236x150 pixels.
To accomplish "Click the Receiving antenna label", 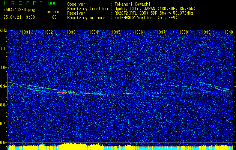I will (x=86, y=18).
